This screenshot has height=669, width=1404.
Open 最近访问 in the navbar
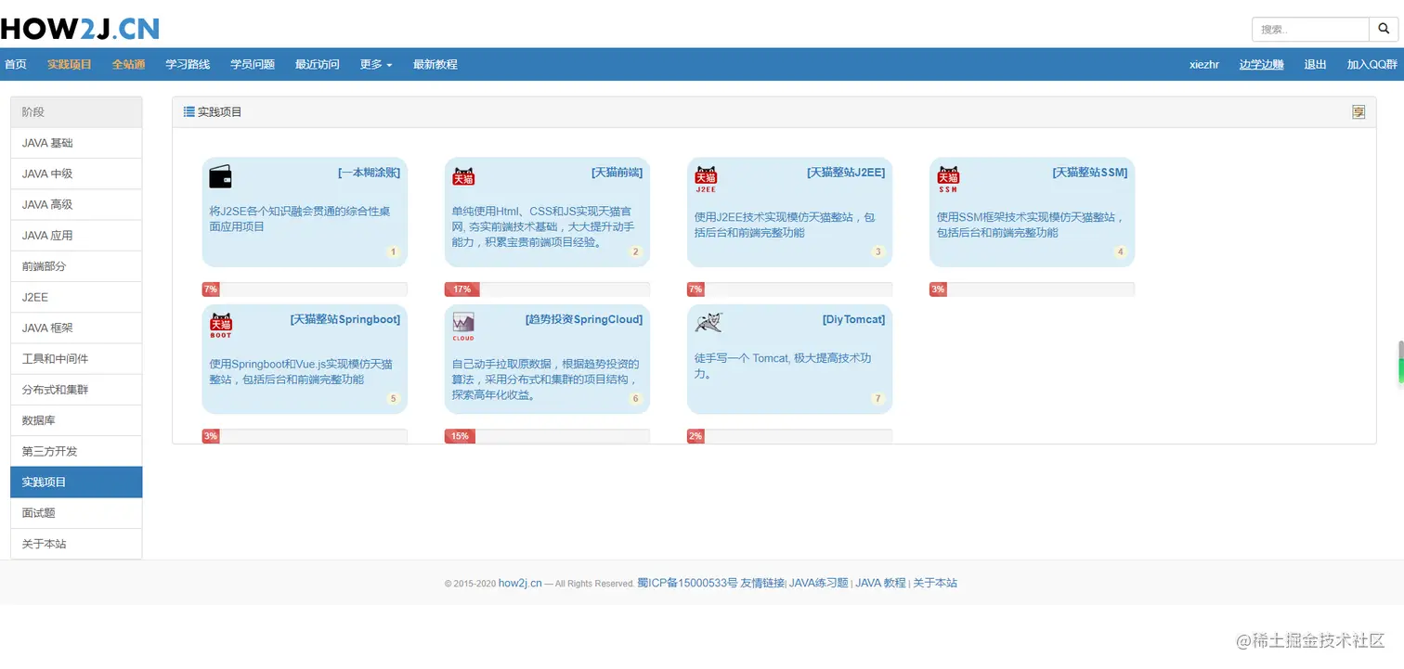[318, 64]
